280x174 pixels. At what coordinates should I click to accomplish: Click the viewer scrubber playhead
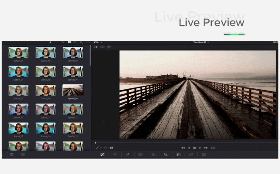pos(96,143)
